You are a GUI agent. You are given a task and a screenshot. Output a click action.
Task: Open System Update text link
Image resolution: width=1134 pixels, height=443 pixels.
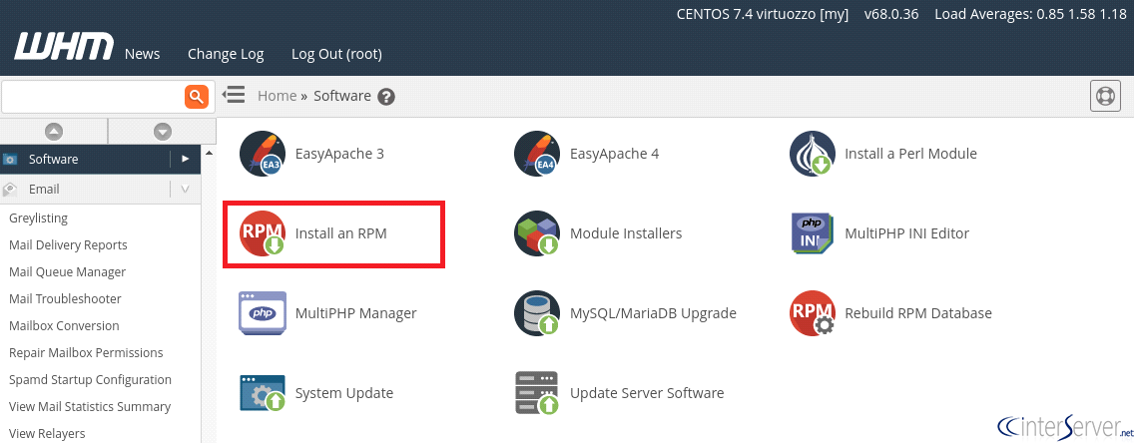tap(344, 393)
